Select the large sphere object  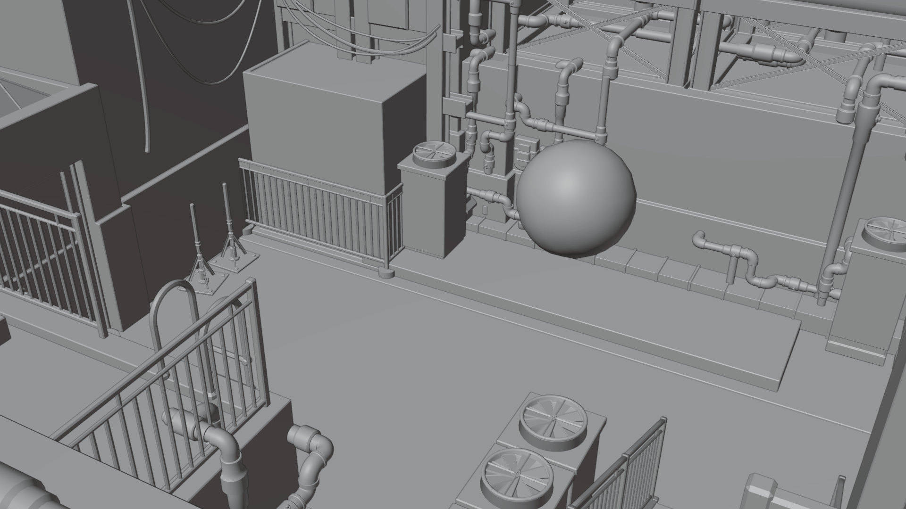(576, 198)
